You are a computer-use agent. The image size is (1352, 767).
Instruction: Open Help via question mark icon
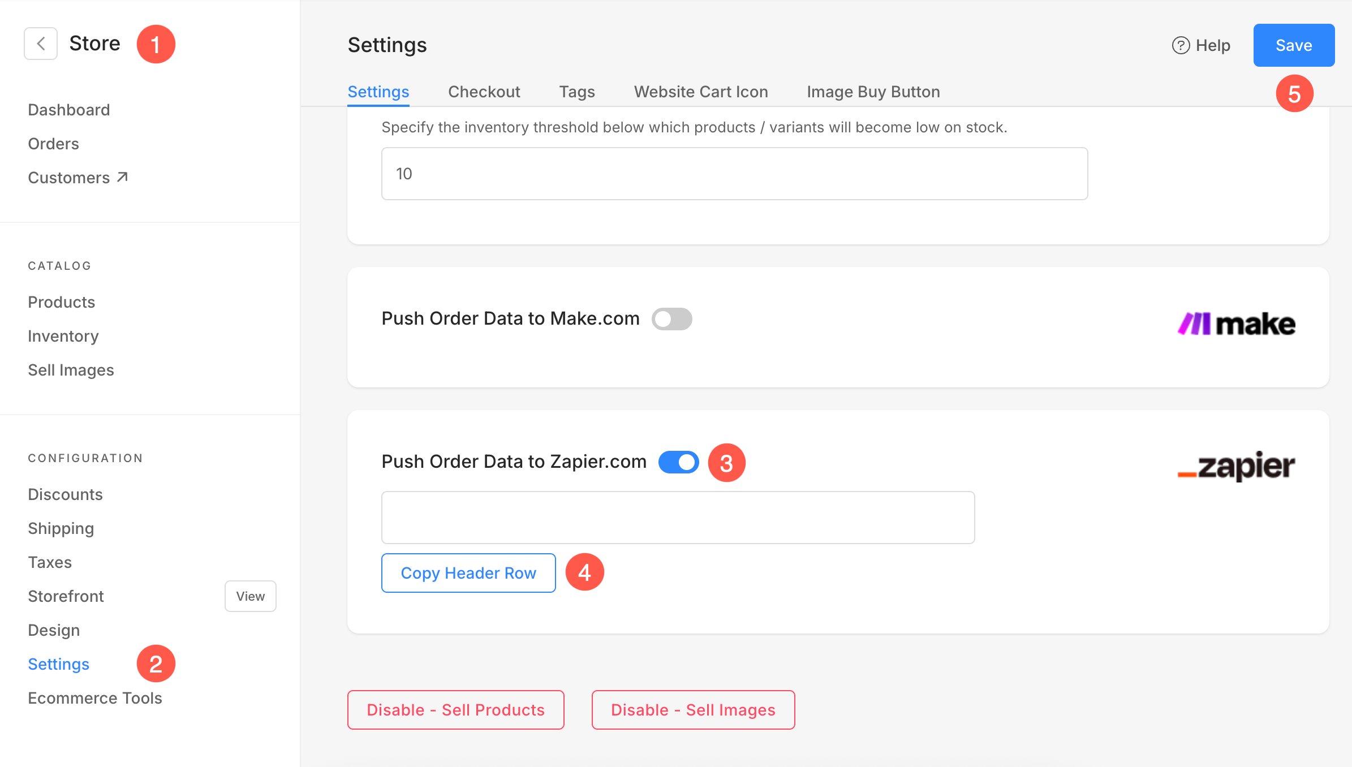1181,45
